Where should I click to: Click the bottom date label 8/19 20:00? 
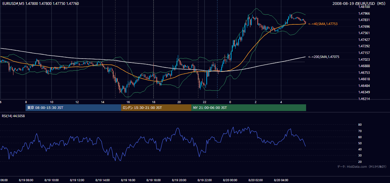(179, 180)
